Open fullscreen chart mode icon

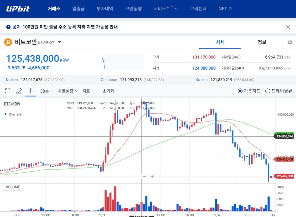click(x=7, y=91)
